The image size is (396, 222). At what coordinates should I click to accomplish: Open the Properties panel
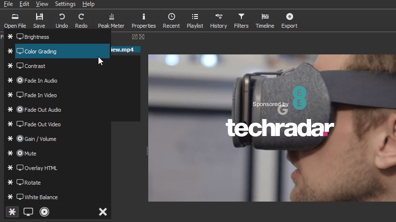click(143, 20)
